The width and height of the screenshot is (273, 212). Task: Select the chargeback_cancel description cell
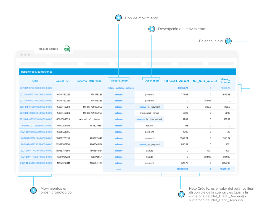pos(149,113)
